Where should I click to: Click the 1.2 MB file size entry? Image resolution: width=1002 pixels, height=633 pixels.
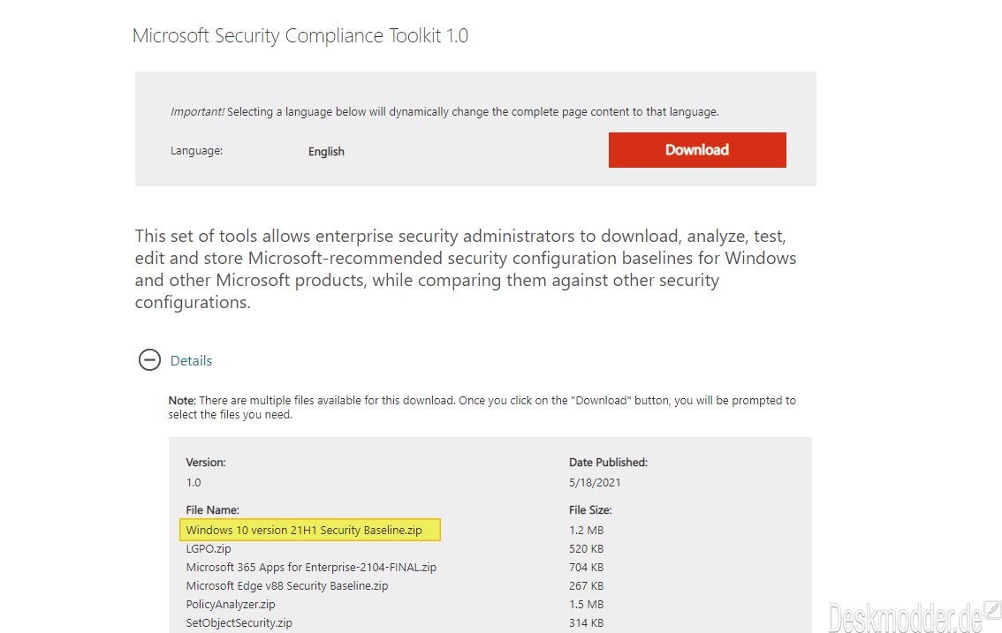coord(587,531)
